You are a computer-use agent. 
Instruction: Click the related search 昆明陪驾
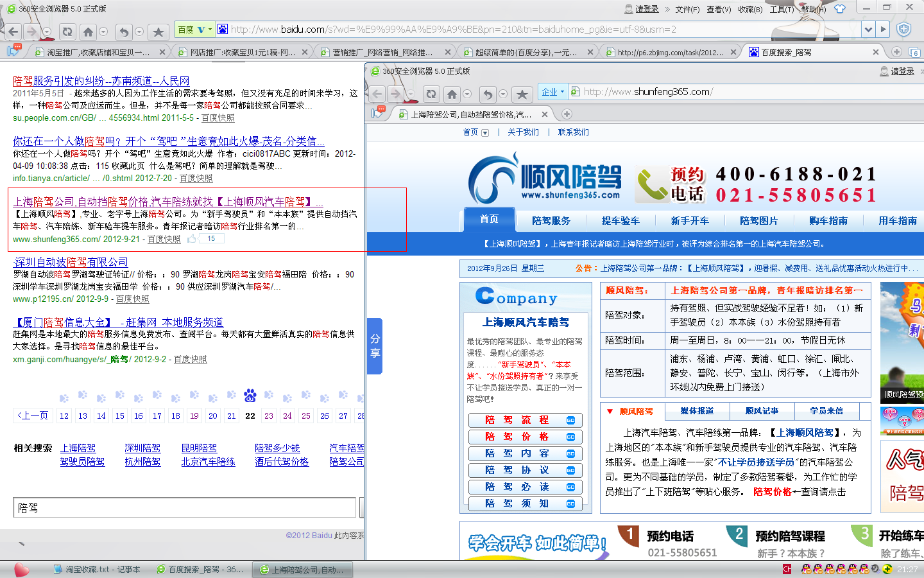coord(199,448)
